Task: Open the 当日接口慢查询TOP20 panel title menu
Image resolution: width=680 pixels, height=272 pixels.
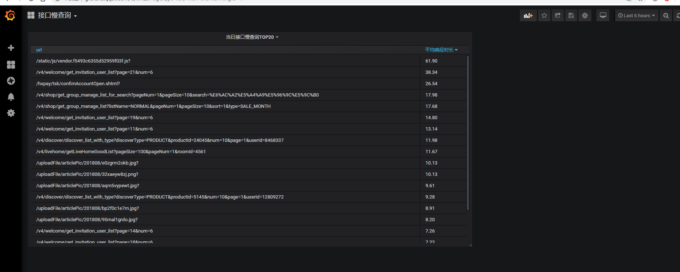Action: 252,37
